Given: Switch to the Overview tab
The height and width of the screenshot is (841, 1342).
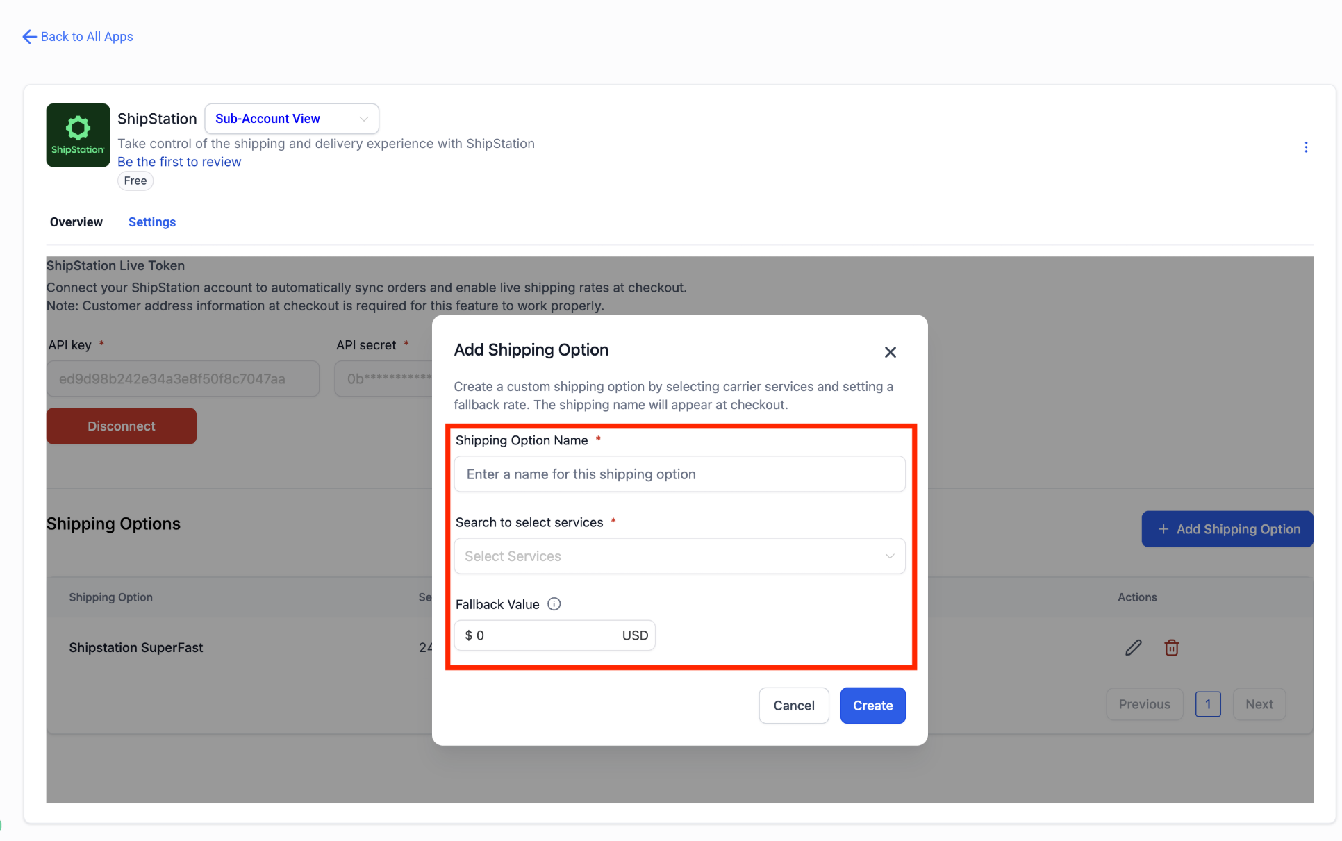Looking at the screenshot, I should [x=76, y=222].
